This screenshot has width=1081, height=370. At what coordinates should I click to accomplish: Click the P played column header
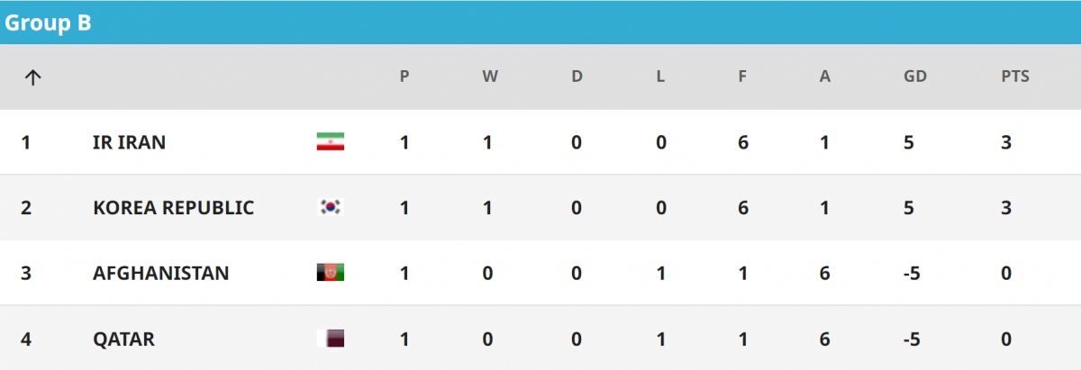(x=404, y=77)
